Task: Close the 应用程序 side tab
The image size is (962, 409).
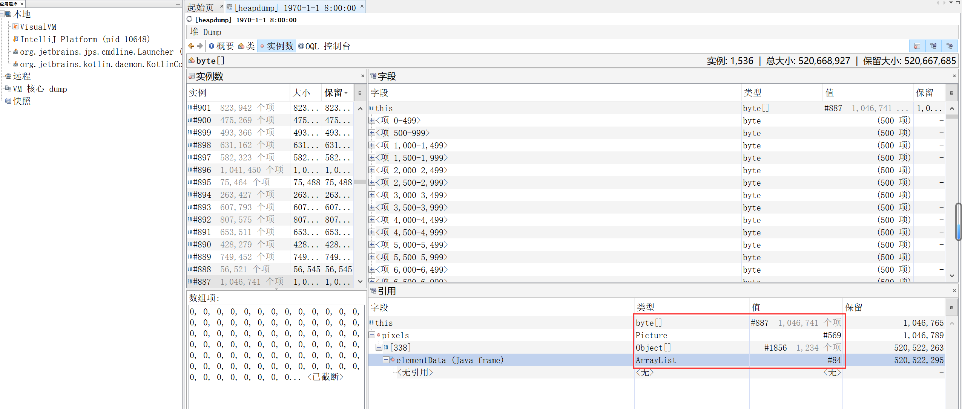Action: pyautogui.click(x=22, y=4)
